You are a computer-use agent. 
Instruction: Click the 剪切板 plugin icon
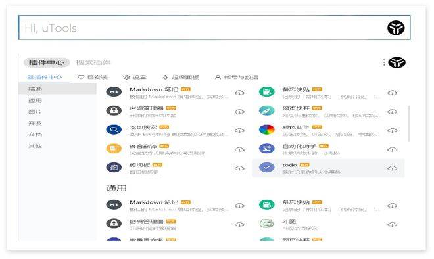coord(114,167)
